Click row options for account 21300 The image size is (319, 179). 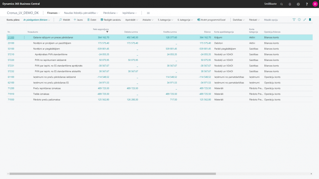24,38
